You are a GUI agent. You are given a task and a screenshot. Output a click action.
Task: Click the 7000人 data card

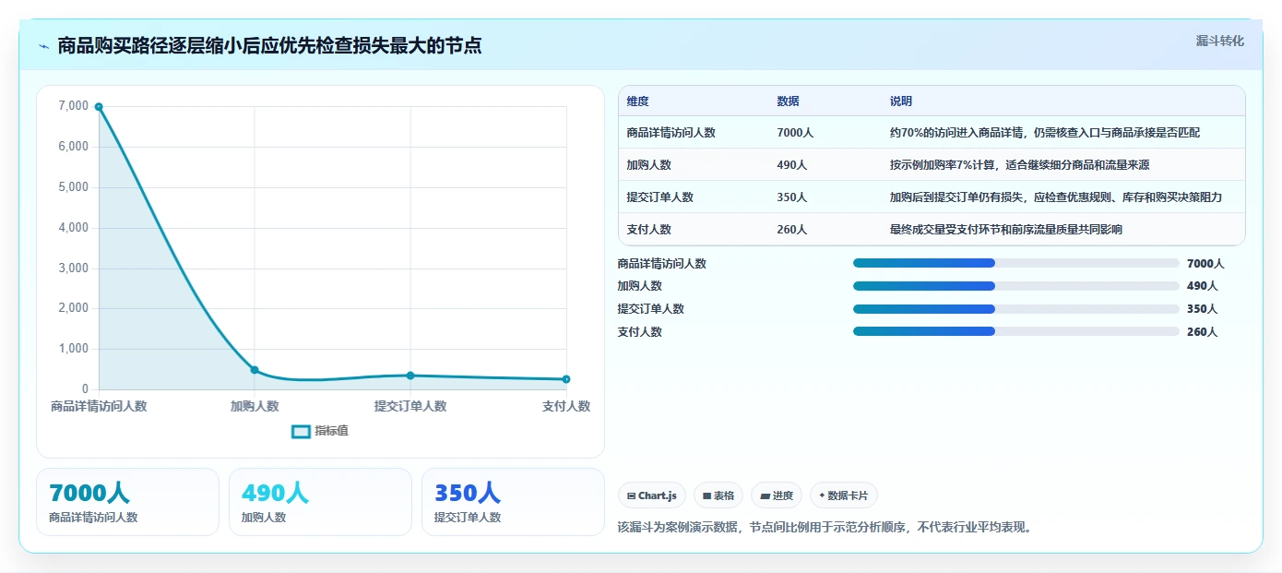[x=127, y=502]
